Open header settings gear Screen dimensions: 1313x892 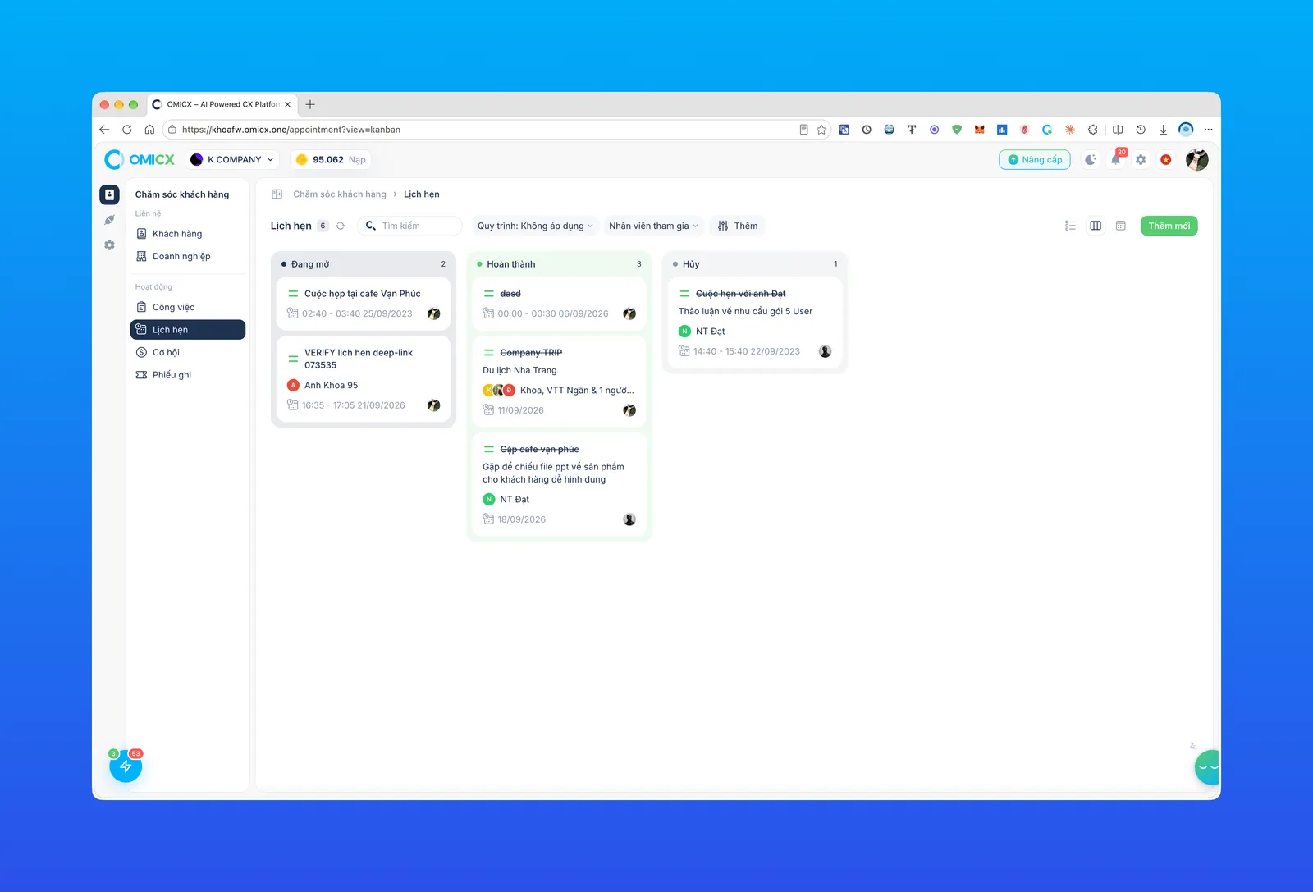1141,160
